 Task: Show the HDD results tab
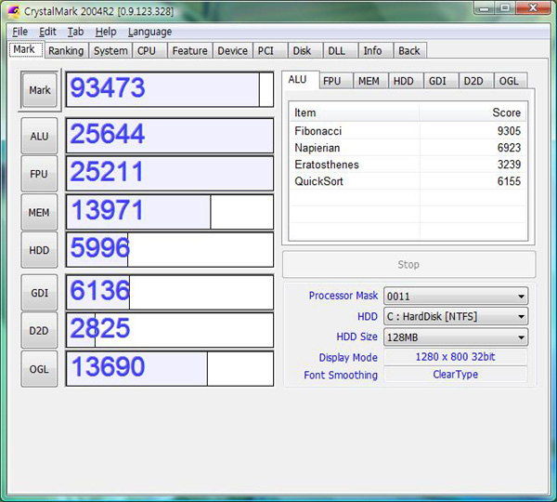pos(406,81)
